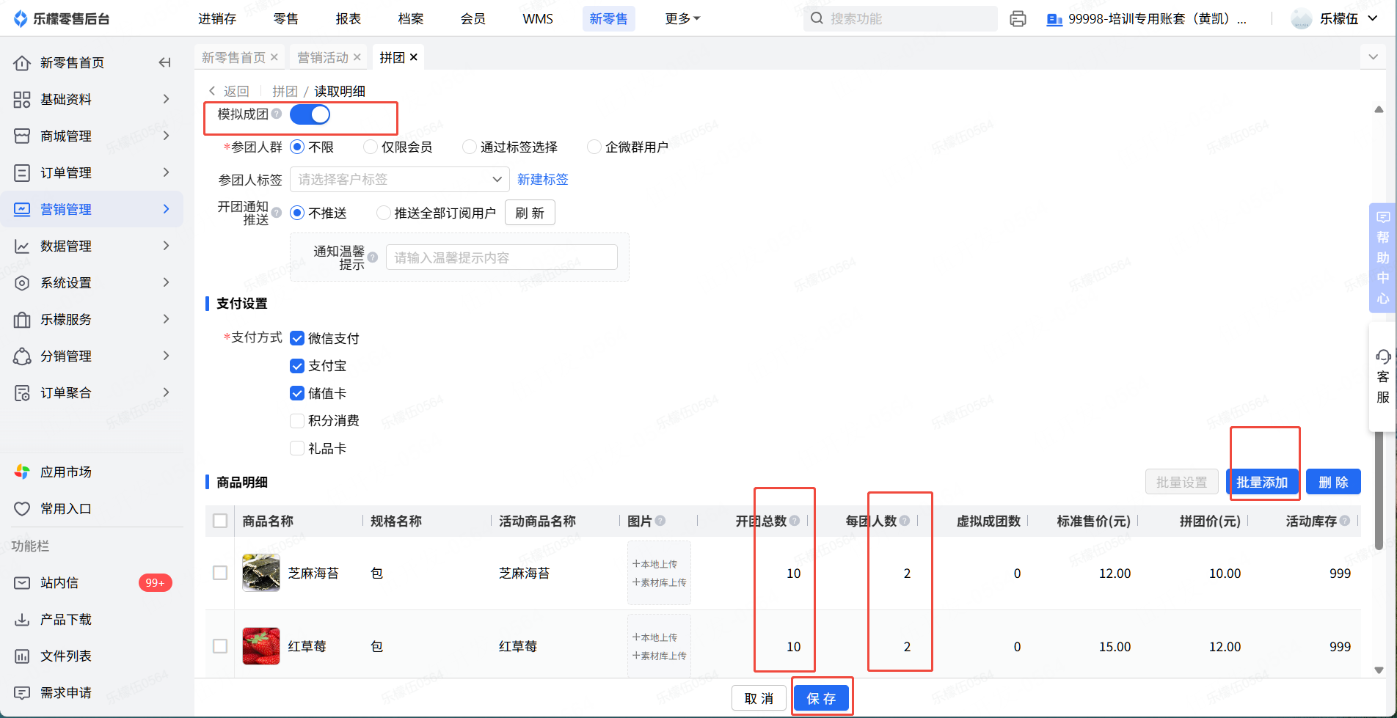
Task: Click help icon beside 开团总数 header
Action: click(795, 521)
